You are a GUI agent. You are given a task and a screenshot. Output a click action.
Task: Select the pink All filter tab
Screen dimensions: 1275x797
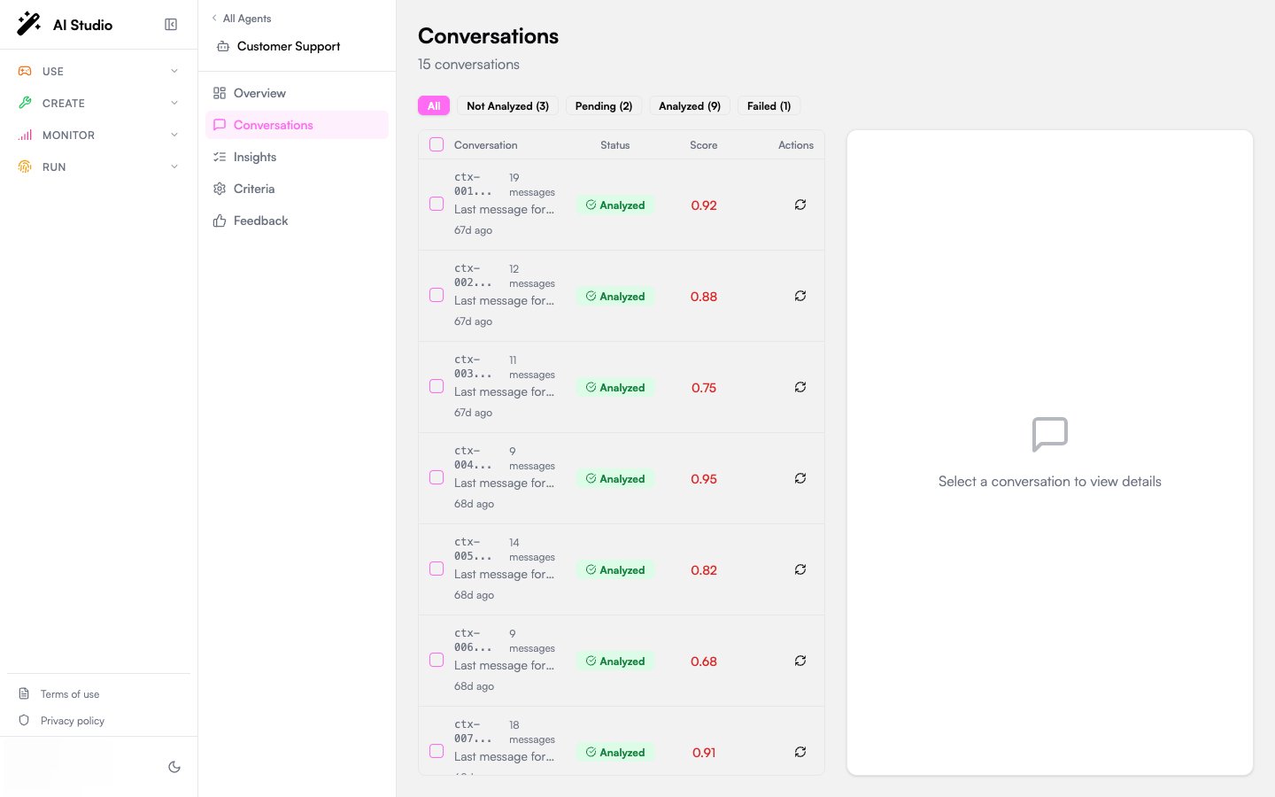click(x=434, y=106)
